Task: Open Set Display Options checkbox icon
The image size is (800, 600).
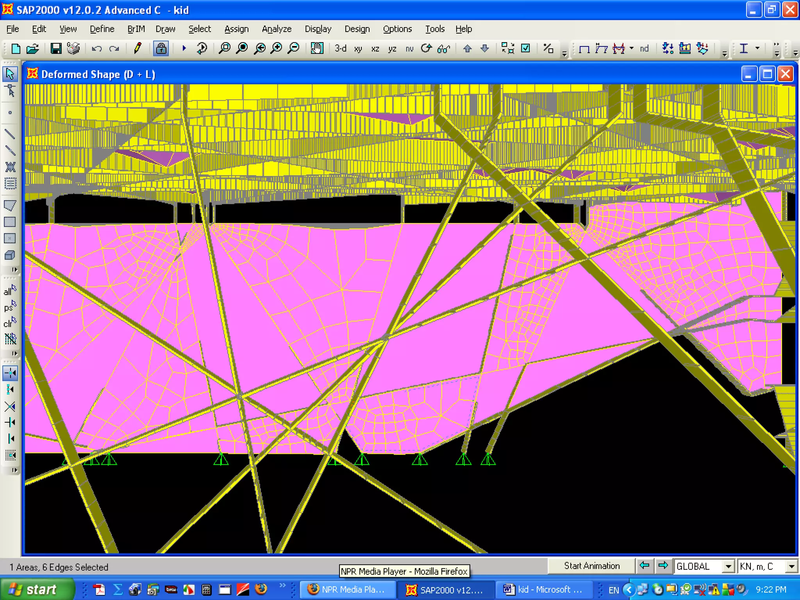Action: click(x=526, y=48)
